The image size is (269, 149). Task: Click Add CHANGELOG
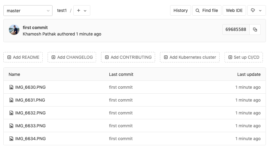(x=72, y=57)
